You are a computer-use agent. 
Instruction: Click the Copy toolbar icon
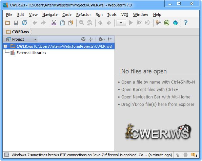coord(62,23)
